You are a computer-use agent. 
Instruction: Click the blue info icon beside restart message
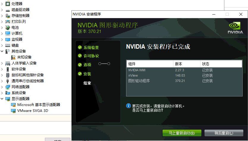tap(128, 106)
